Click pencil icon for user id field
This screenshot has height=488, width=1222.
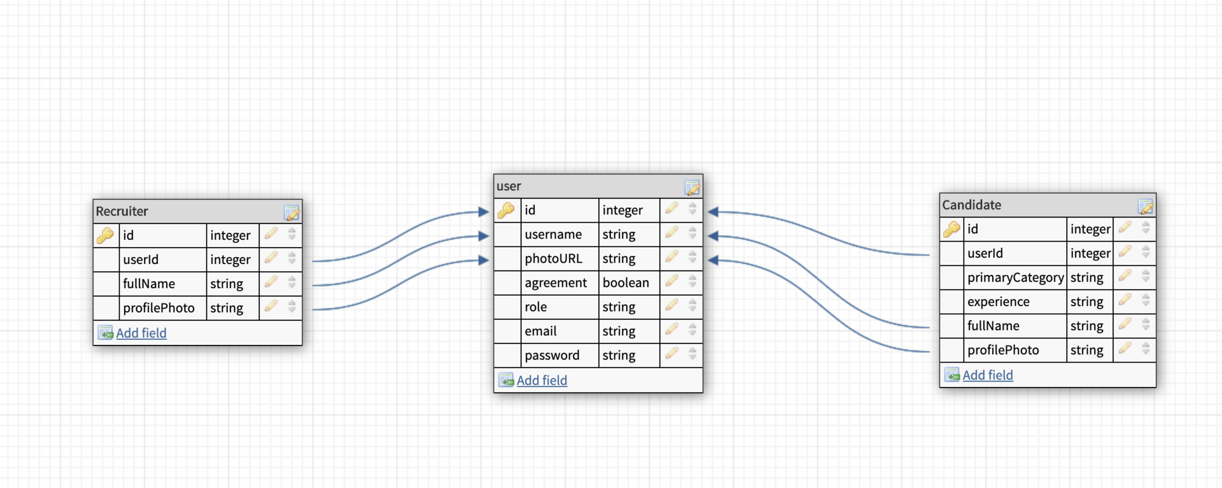click(x=672, y=209)
